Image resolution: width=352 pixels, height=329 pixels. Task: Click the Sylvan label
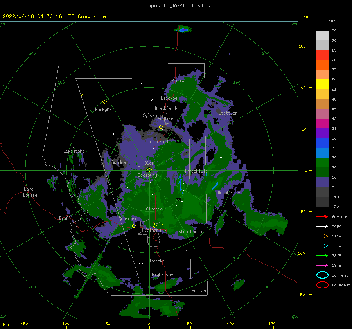tap(150, 115)
